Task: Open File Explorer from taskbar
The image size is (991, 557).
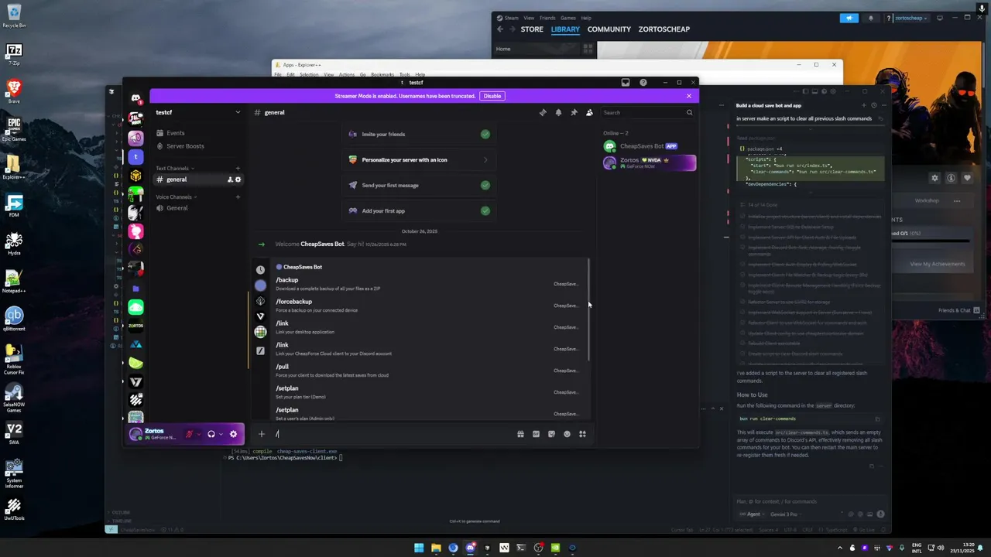Action: point(436,548)
